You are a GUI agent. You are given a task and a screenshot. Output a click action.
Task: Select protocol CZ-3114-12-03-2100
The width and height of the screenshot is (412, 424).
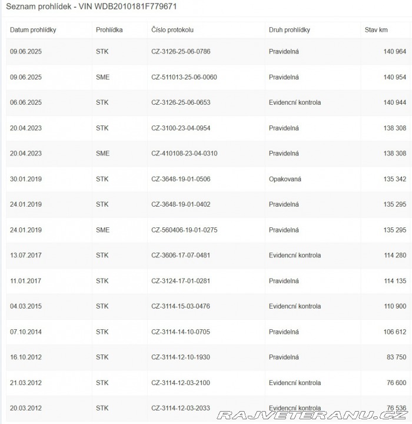pyautogui.click(x=181, y=383)
